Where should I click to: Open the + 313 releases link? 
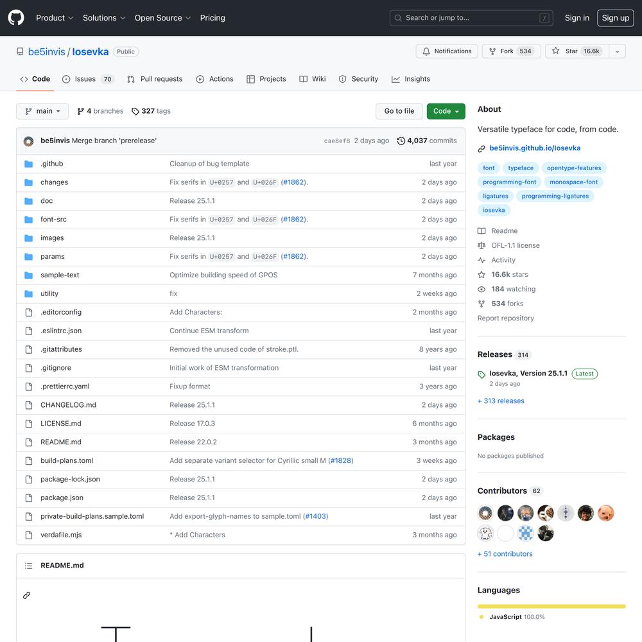tap(501, 401)
